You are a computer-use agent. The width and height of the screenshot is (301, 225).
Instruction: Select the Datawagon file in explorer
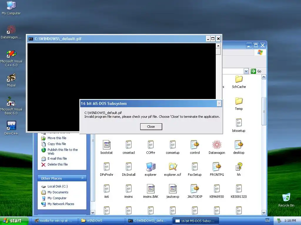tap(217, 147)
